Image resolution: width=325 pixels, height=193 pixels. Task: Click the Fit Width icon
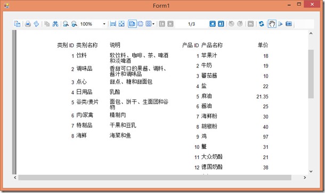pos(113,24)
